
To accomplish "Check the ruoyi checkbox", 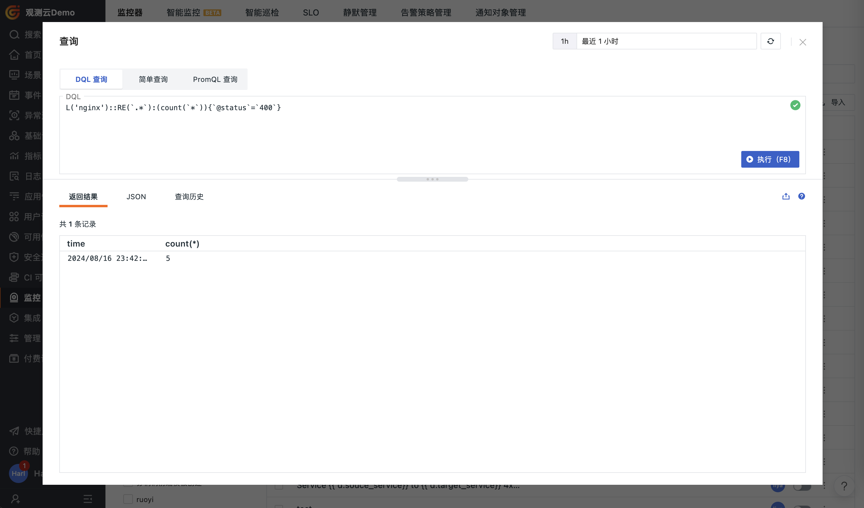I will [128, 499].
